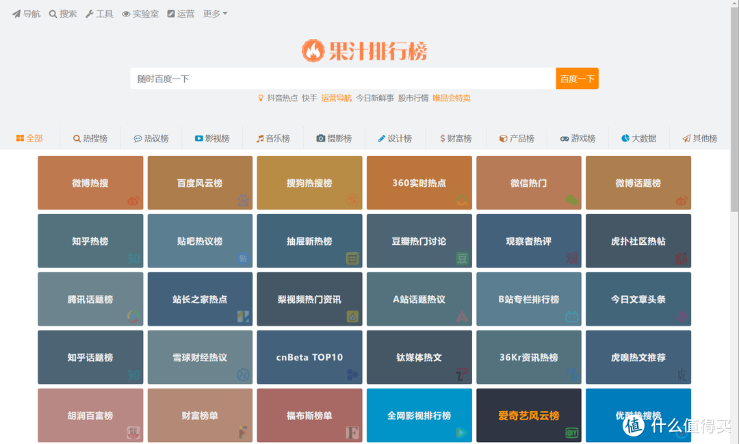Open 快手 quick link
Viewport: 739px width, 444px height.
pyautogui.click(x=310, y=98)
